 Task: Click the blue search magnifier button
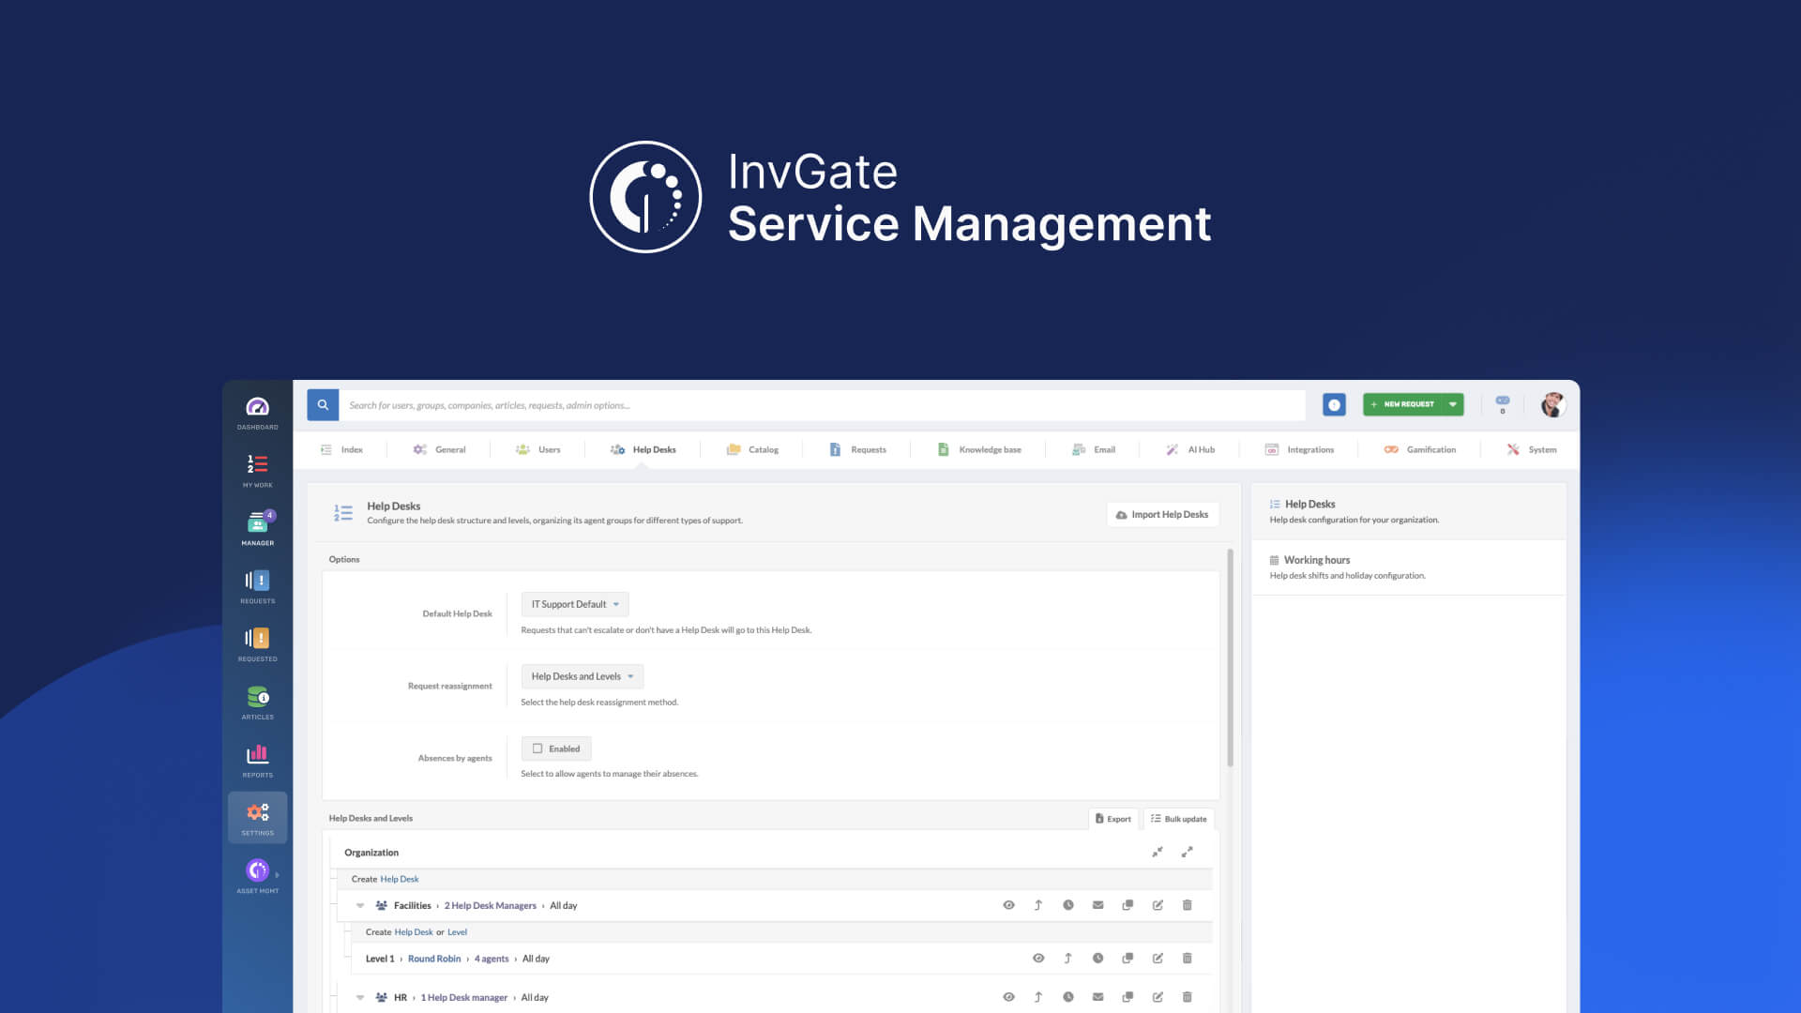click(x=323, y=405)
